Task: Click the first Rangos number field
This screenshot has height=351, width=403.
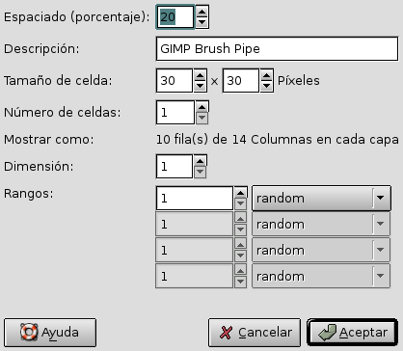Action: click(x=195, y=199)
